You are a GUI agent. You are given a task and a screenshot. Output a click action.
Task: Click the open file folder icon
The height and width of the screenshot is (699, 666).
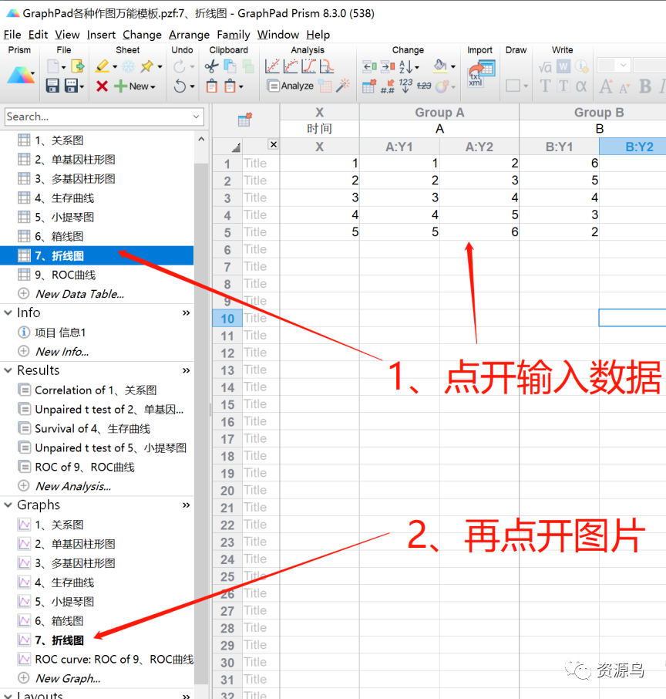tap(78, 66)
